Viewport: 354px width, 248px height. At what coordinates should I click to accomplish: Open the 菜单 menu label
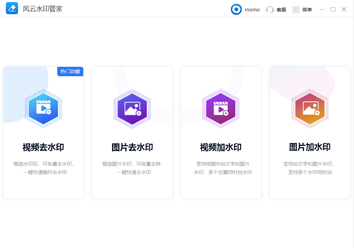307,10
